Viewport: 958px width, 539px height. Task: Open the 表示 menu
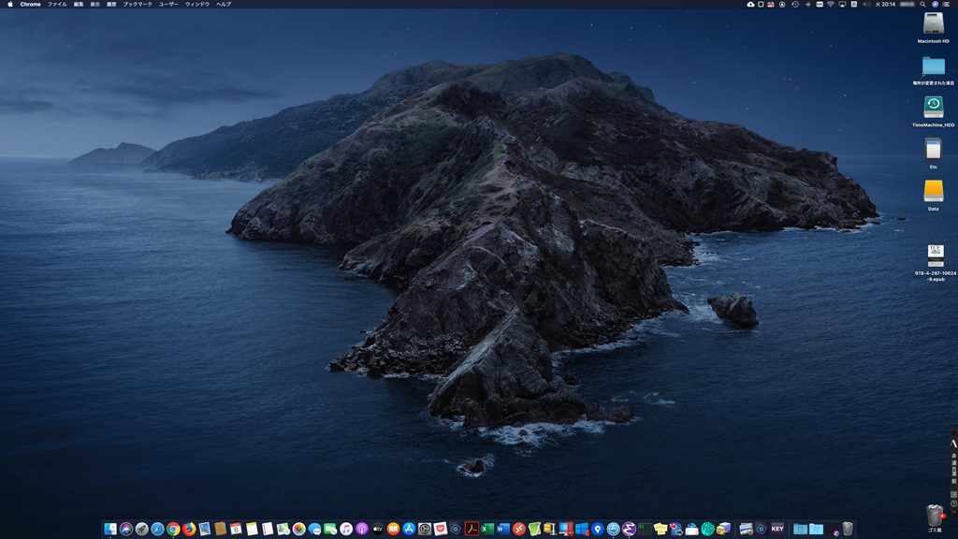(x=95, y=5)
